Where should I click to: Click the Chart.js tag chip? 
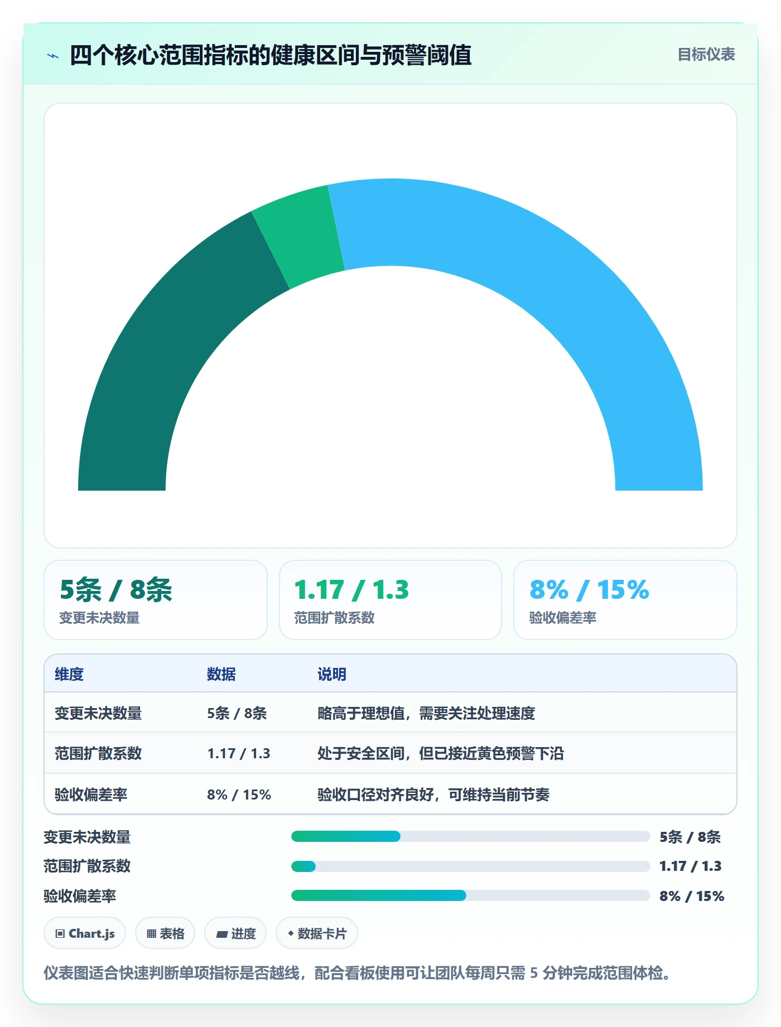[85, 933]
